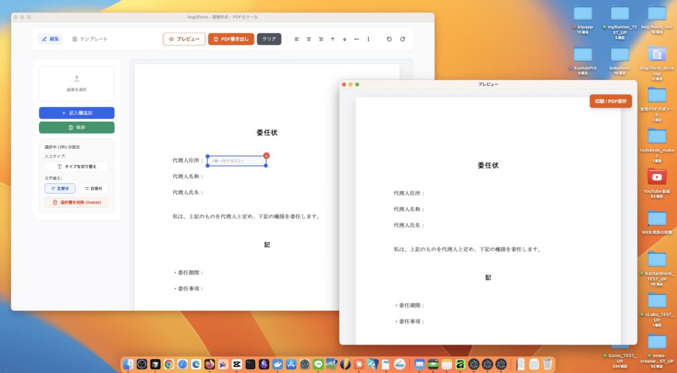The image size is (677, 373).
Task: Click the vertical dots toolbar icon
Action: click(368, 39)
